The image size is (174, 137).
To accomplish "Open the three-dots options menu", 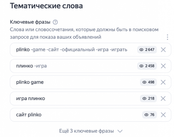I will tap(167, 37).
